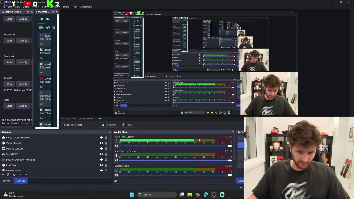Viewport: 354px width, 199px height.
Task: Open the Streamlabs menu
Action: (85, 7)
